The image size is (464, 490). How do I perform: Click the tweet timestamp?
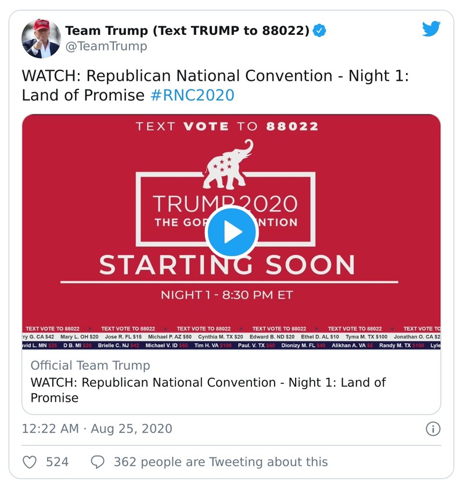(x=75, y=428)
